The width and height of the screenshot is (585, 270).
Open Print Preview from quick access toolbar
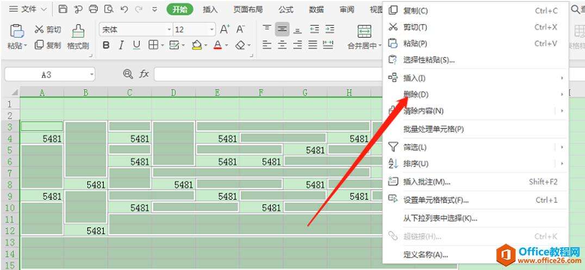[109, 9]
